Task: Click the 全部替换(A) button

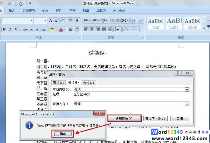Action: coord(124,118)
